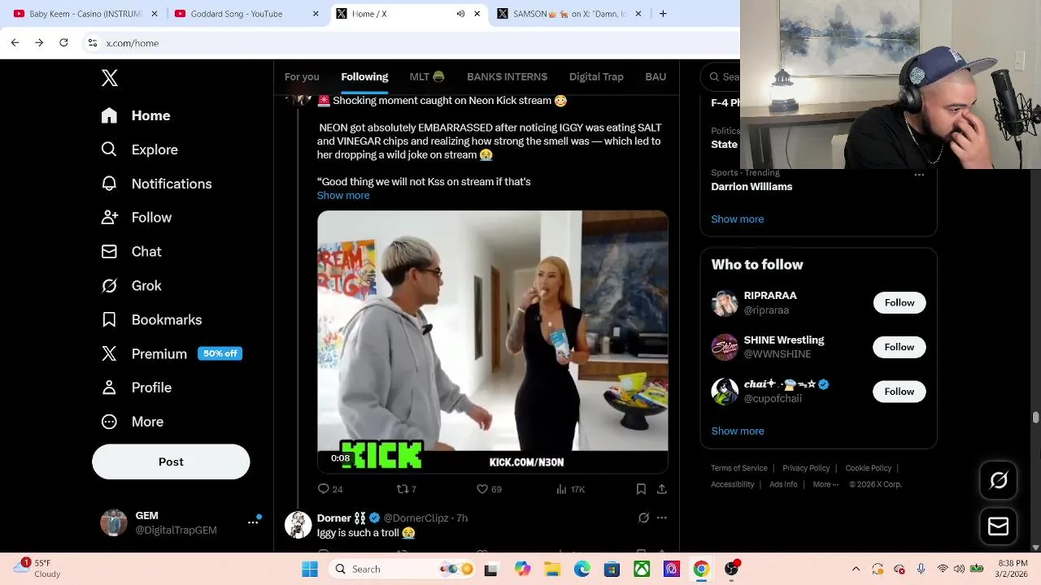
Task: Open more options for Darrion Williams trend
Action: click(x=919, y=175)
